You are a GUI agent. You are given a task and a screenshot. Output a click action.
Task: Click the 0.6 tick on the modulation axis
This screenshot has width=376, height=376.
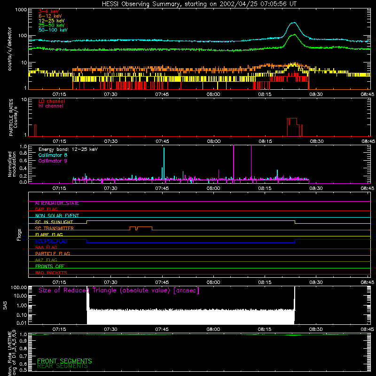tap(23, 160)
